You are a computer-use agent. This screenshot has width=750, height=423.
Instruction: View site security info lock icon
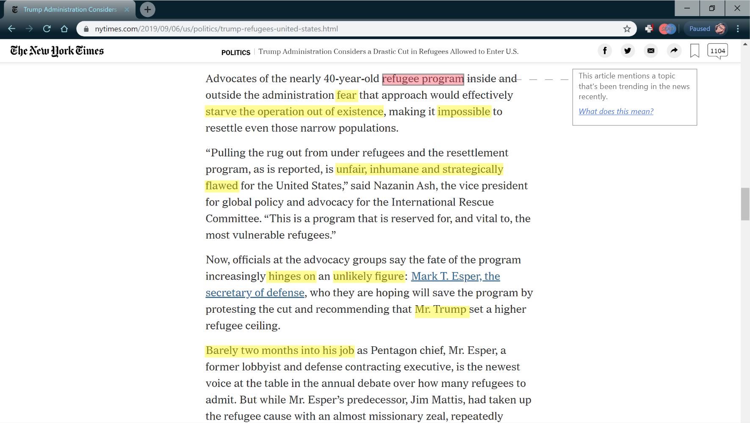pos(86,29)
